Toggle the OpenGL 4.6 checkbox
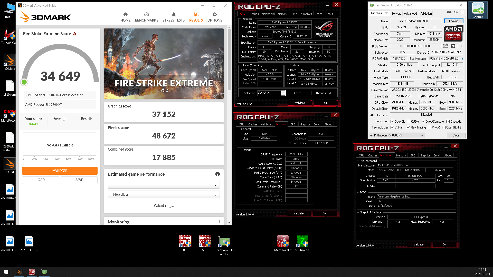493x277 pixels. pyautogui.click(x=444, y=127)
